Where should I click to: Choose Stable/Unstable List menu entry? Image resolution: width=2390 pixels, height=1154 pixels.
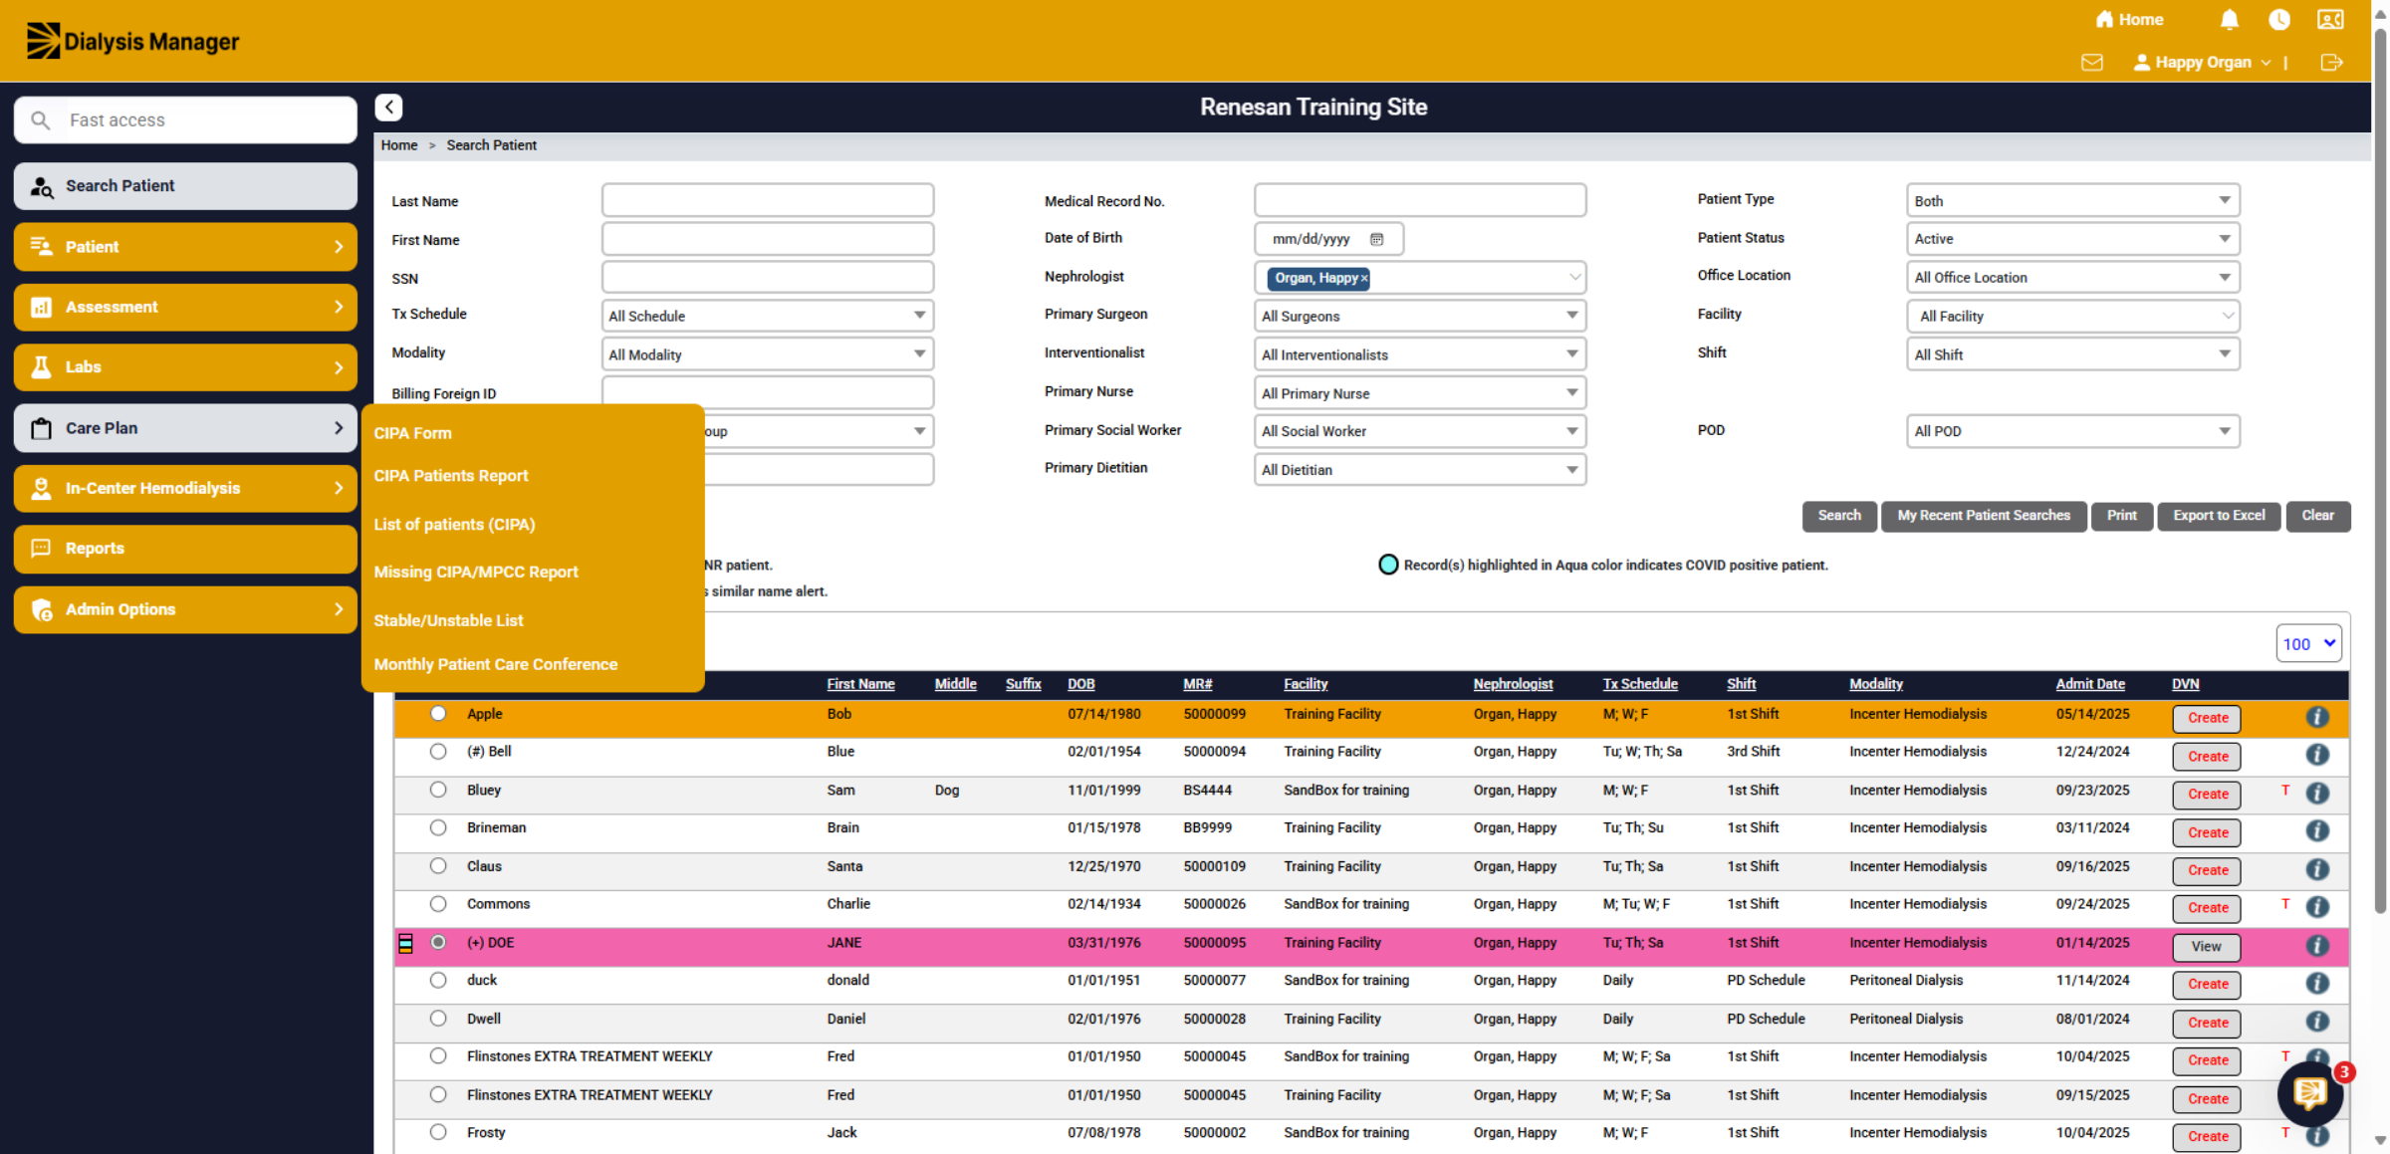(x=448, y=620)
